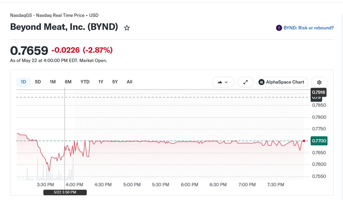Show All time range
The height and width of the screenshot is (200, 343).
point(129,82)
